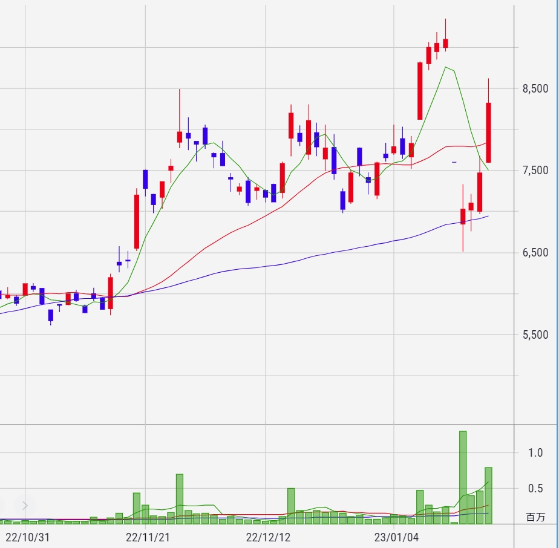Click the 8,500 price axis label
This screenshot has width=559, height=548.
[535, 88]
